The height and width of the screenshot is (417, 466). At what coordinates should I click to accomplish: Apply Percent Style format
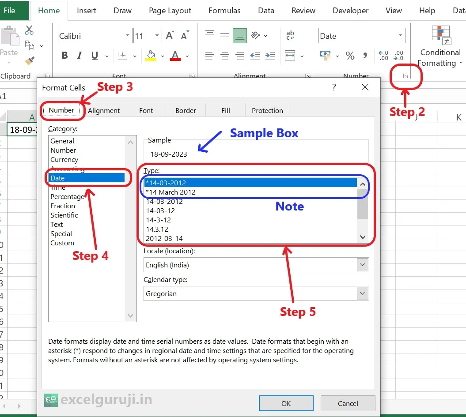tap(350, 56)
